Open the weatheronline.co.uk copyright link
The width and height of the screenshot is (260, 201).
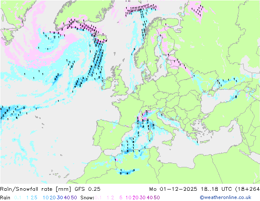[x=226, y=197]
